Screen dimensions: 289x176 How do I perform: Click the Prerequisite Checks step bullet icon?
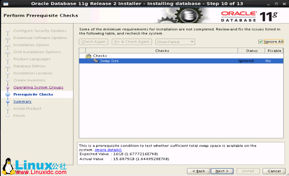8,95
